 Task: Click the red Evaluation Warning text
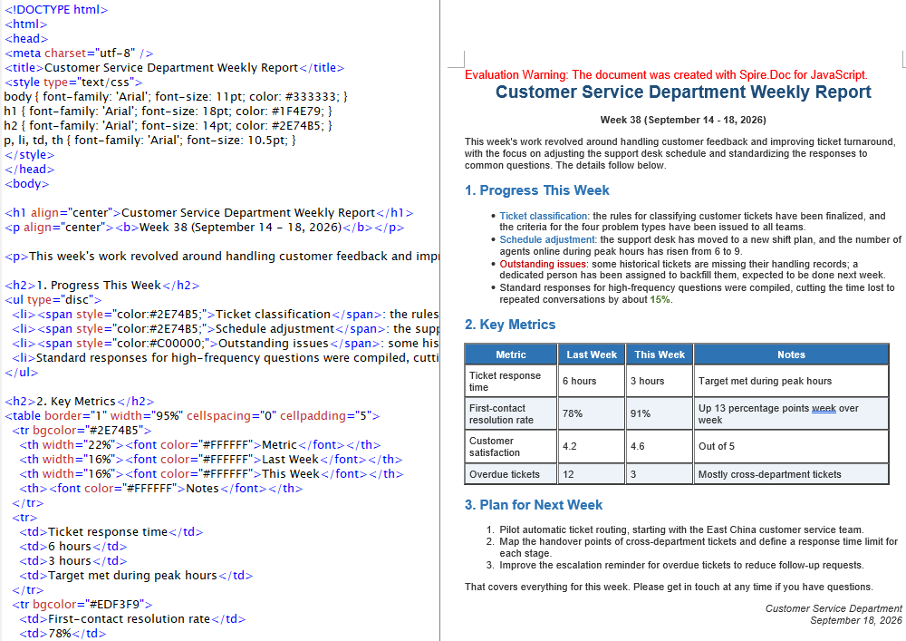pos(666,74)
